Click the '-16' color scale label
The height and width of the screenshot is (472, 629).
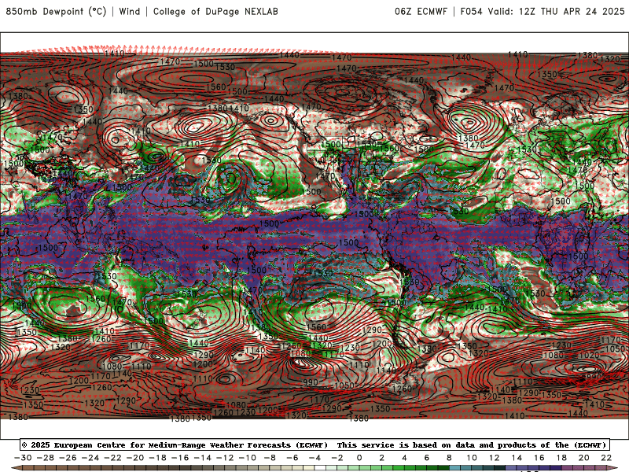(x=180, y=458)
